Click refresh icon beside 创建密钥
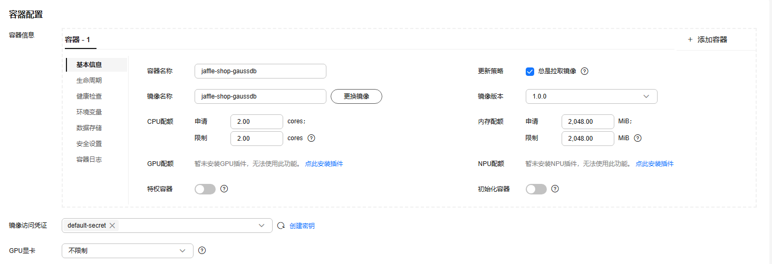 pos(281,226)
